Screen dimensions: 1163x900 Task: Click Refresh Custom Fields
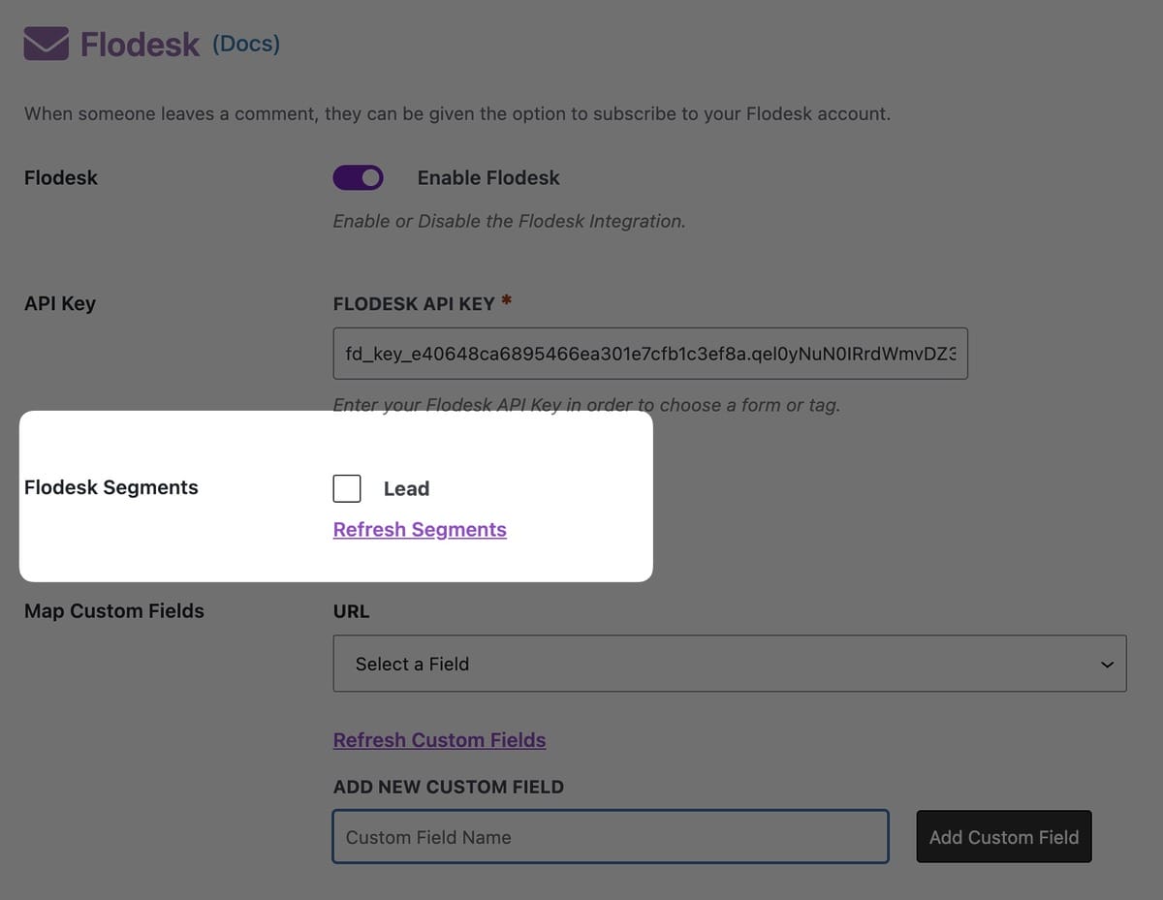(439, 739)
